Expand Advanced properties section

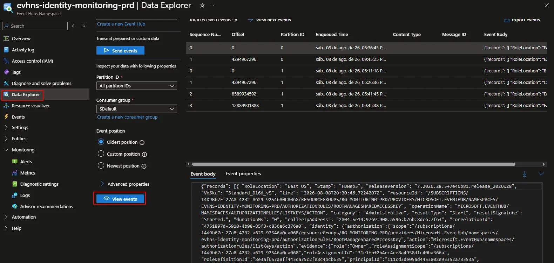tap(125, 184)
